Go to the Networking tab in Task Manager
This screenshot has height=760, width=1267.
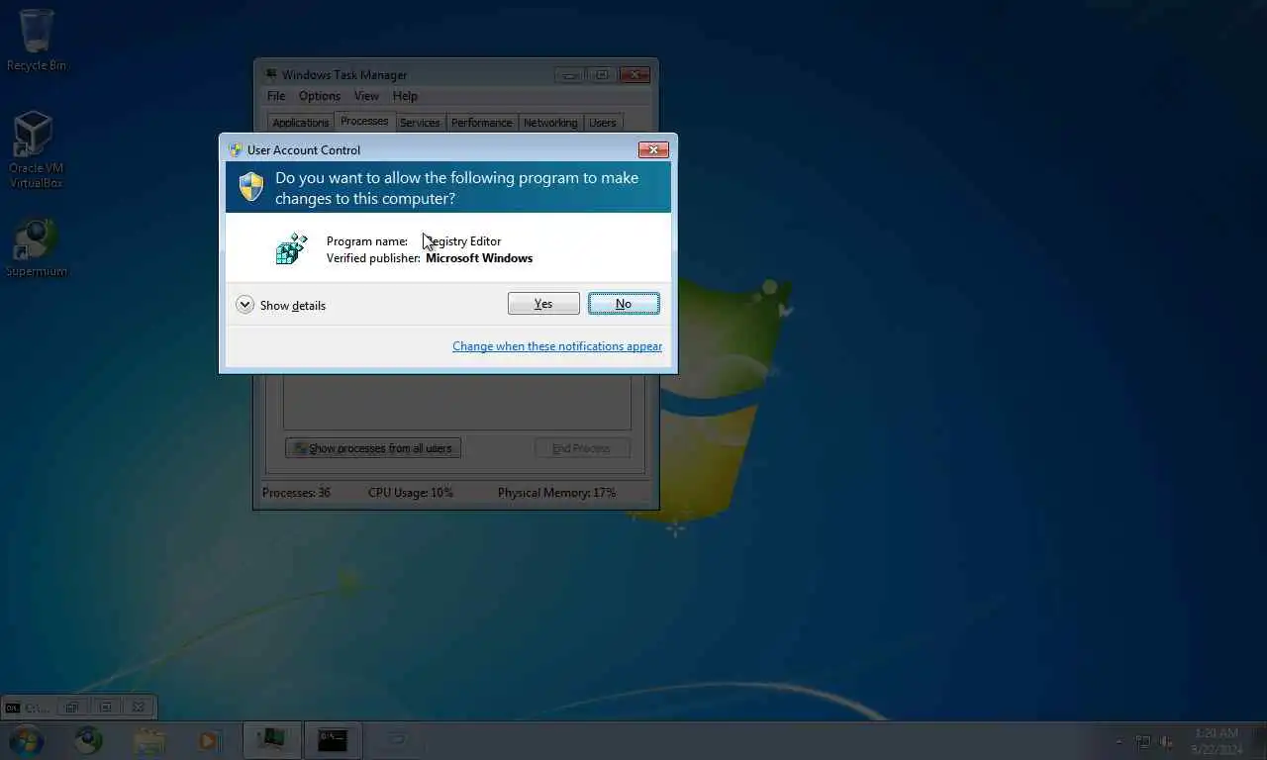550,123
